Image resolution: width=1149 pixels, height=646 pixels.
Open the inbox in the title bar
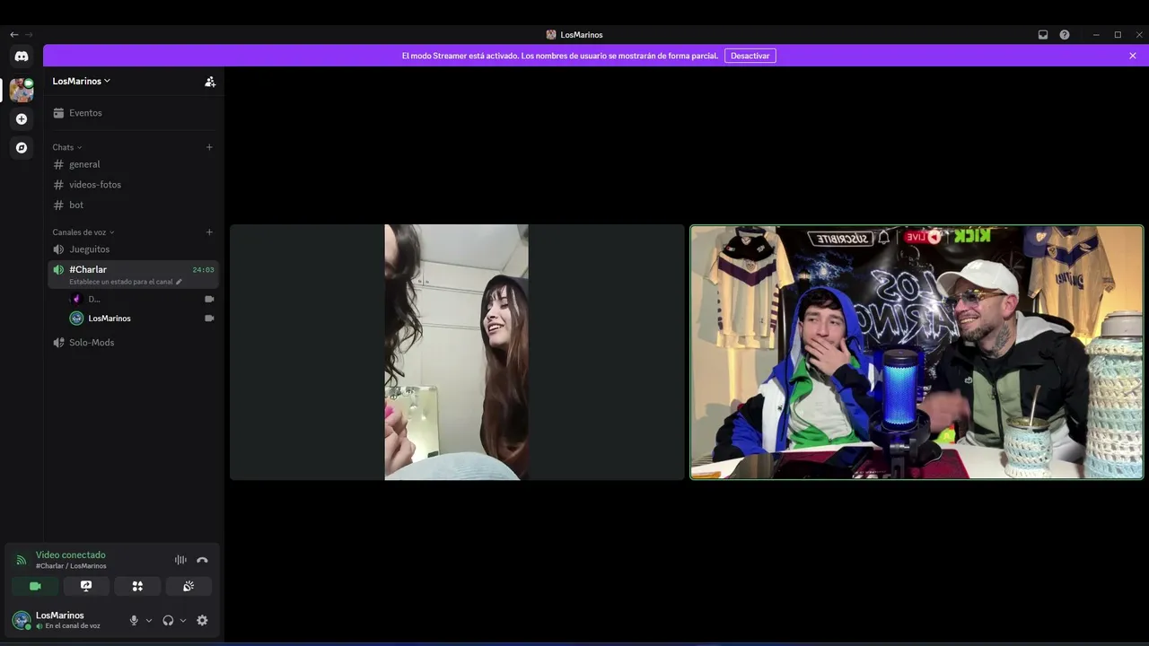(1043, 35)
